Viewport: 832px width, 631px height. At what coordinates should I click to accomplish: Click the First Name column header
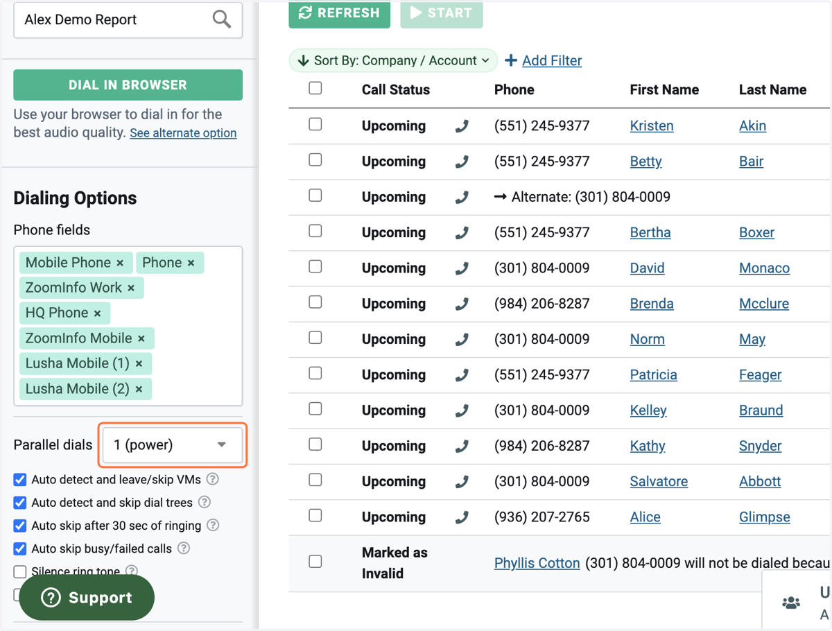664,89
